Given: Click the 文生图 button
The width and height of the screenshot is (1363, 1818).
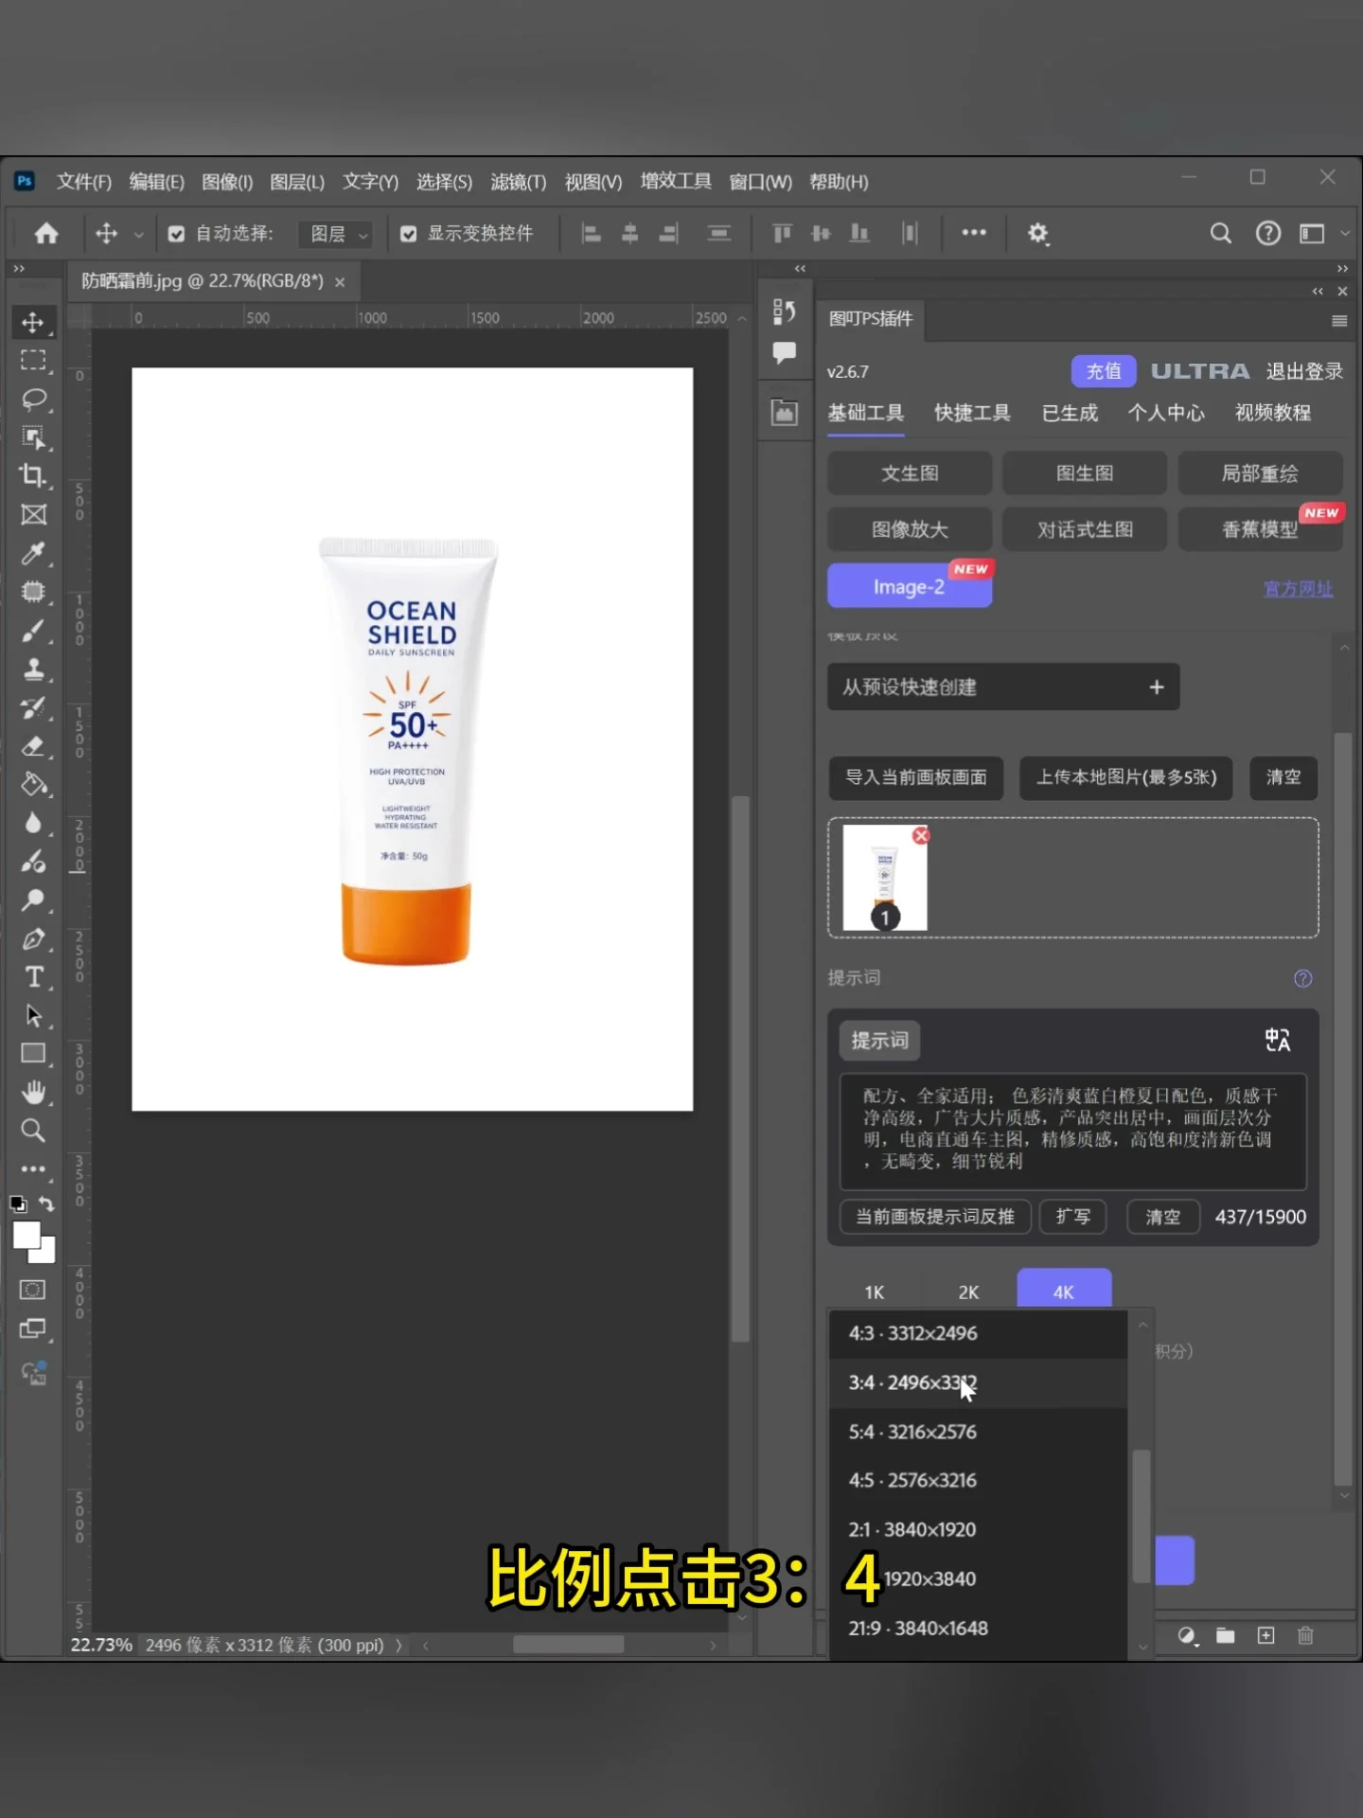Looking at the screenshot, I should coord(910,473).
